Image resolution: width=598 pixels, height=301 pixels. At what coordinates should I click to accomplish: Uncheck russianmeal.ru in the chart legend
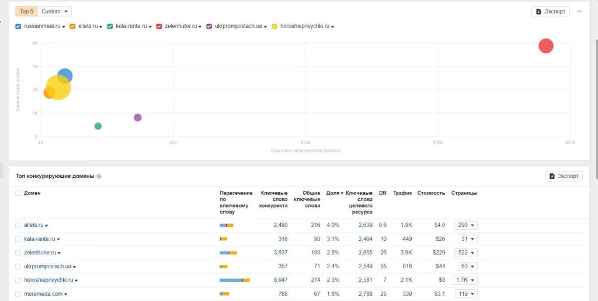[18, 26]
